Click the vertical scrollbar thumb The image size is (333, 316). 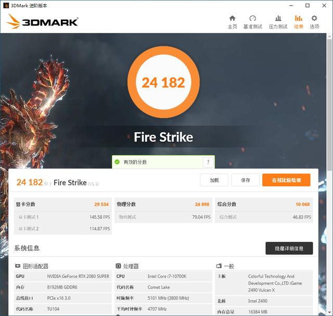[329, 105]
